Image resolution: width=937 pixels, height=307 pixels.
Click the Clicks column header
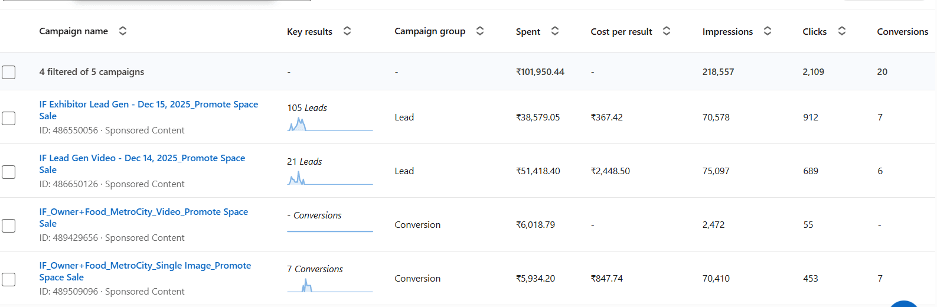814,32
